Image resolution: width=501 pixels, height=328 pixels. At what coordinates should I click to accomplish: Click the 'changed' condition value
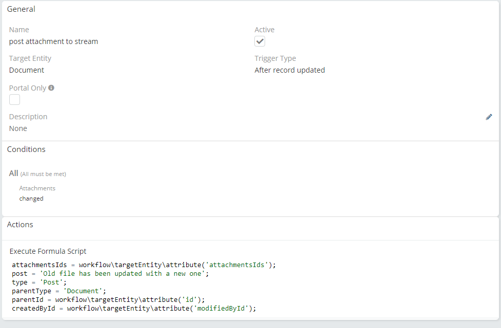tap(31, 199)
